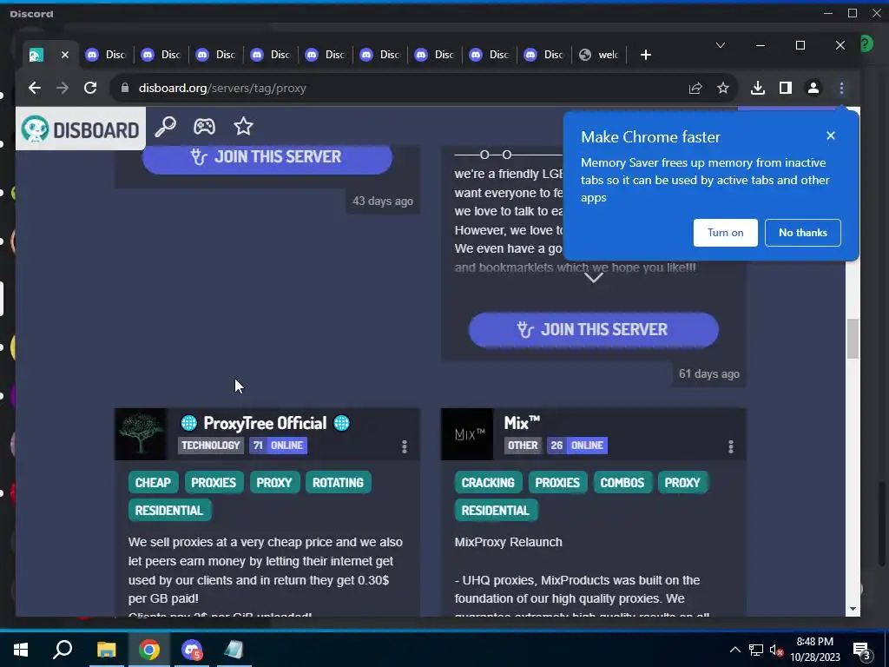Screen dimensions: 889x667
Task: Click the muted volume tray icon
Action: [775, 650]
